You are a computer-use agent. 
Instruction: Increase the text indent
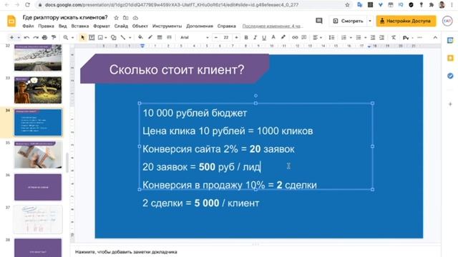point(381,38)
